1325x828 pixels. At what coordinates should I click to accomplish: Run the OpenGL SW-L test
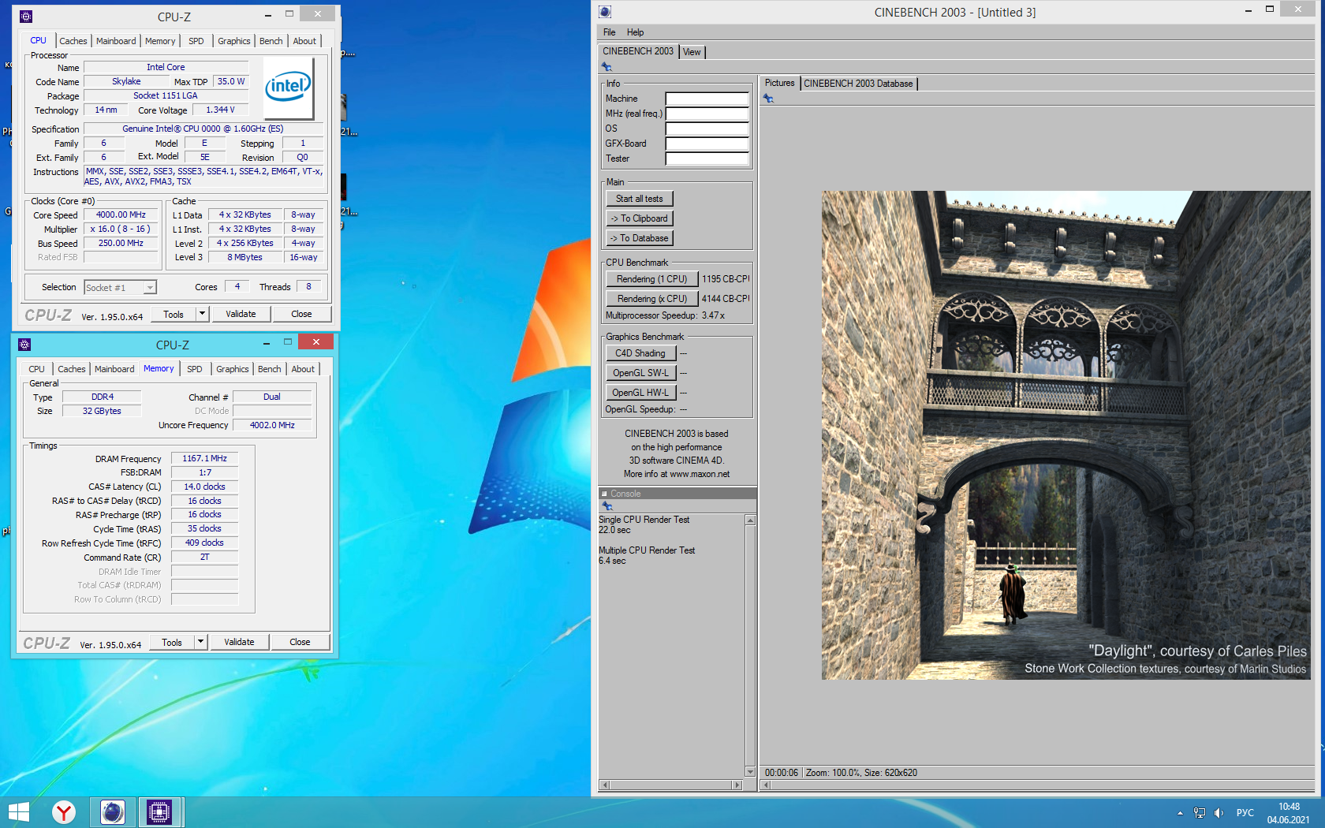(x=640, y=373)
